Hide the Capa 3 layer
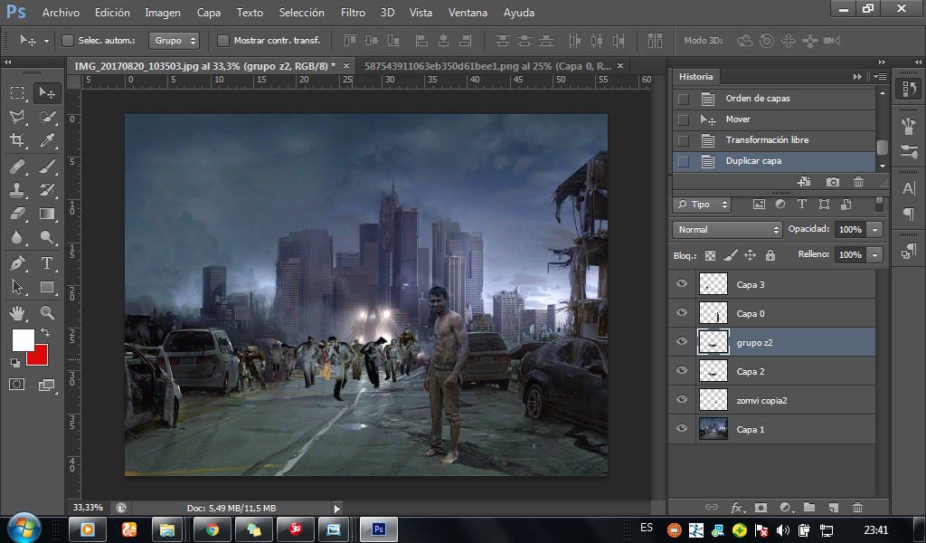The width and height of the screenshot is (926, 543). [682, 284]
